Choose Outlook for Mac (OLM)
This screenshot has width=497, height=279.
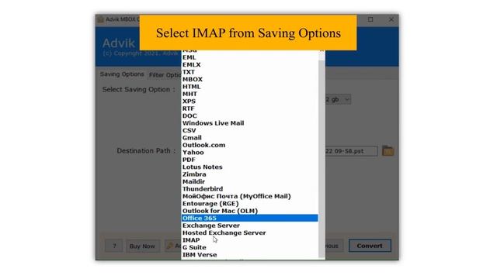(x=250, y=211)
